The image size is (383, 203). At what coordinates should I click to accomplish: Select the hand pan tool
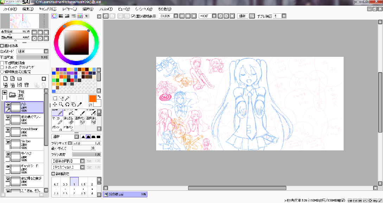tap(73, 104)
